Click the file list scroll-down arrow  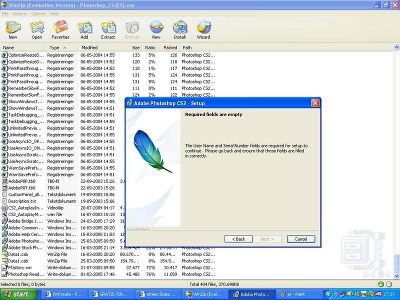point(396,276)
